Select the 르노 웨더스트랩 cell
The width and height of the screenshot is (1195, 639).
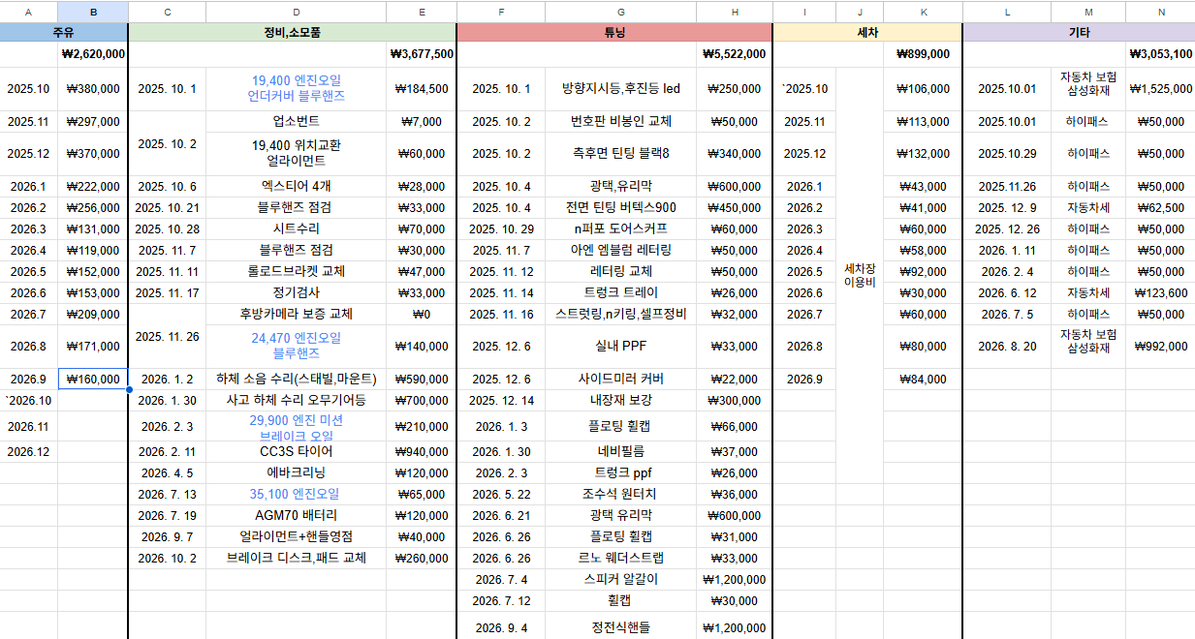pyautogui.click(x=620, y=558)
